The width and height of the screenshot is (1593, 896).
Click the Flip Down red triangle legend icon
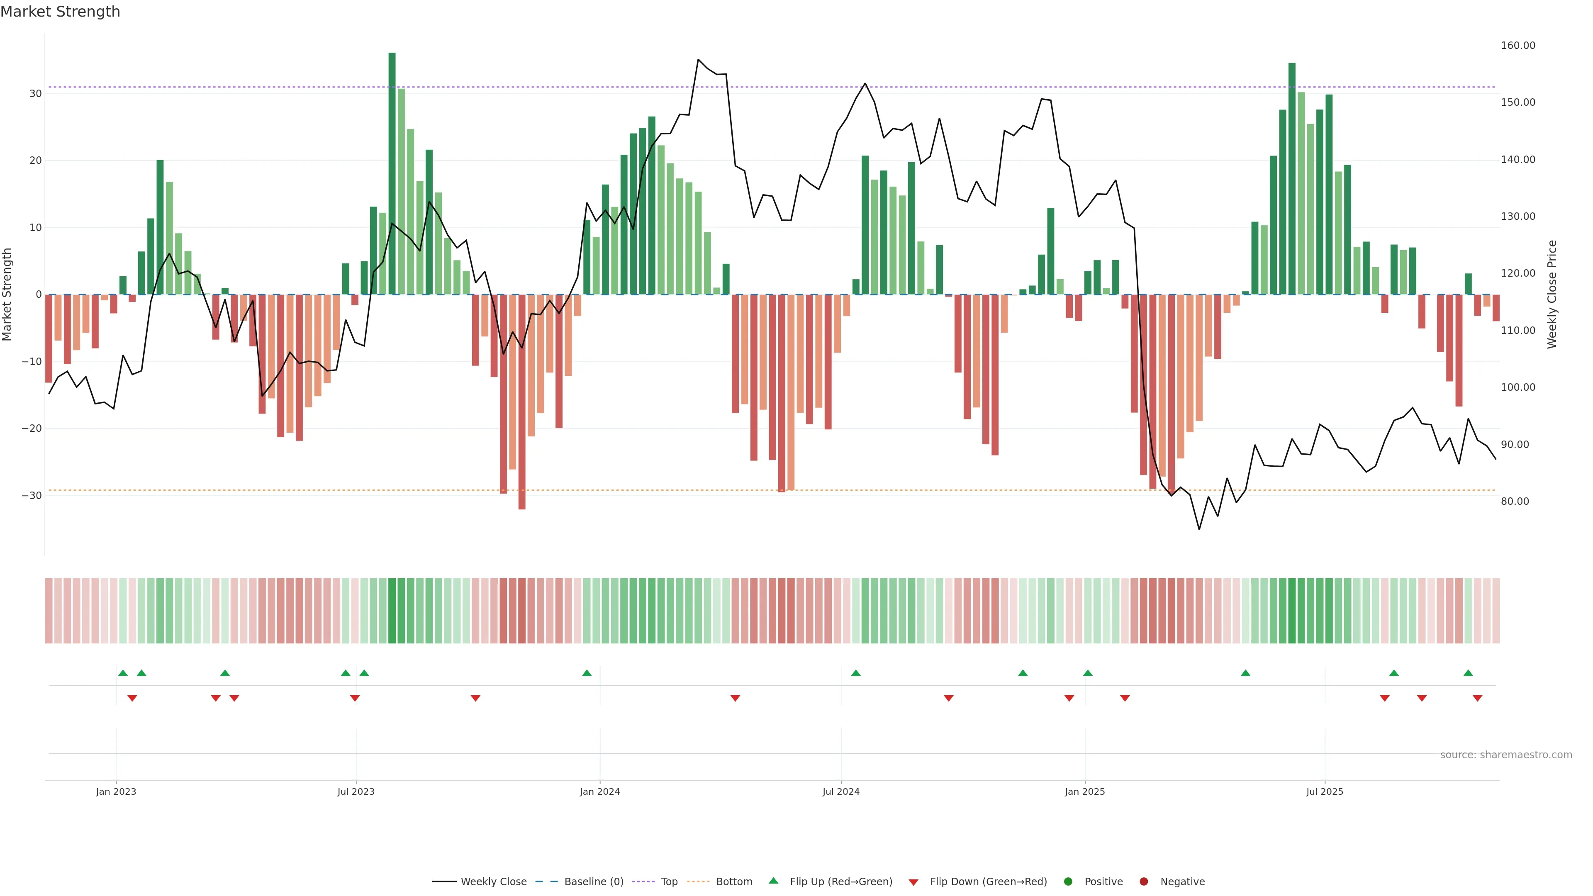coord(913,882)
